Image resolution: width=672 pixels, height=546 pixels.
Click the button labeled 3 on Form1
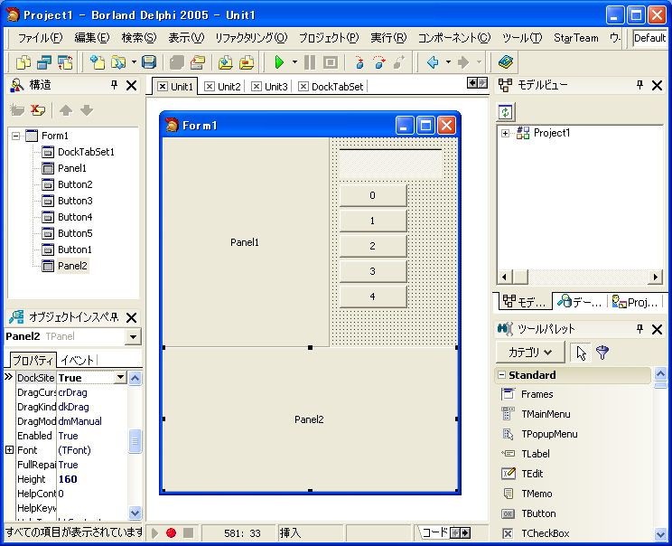[373, 271]
